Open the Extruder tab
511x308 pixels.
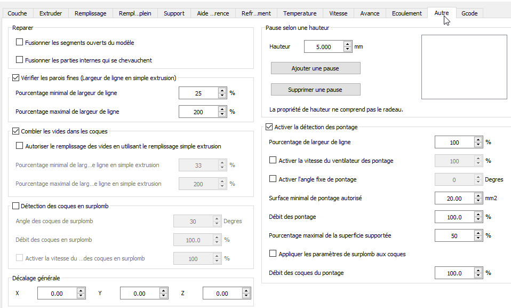(x=51, y=13)
